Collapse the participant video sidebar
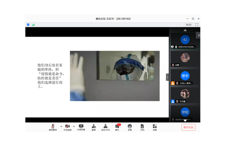The width and height of the screenshot is (225, 150). coord(167,77)
